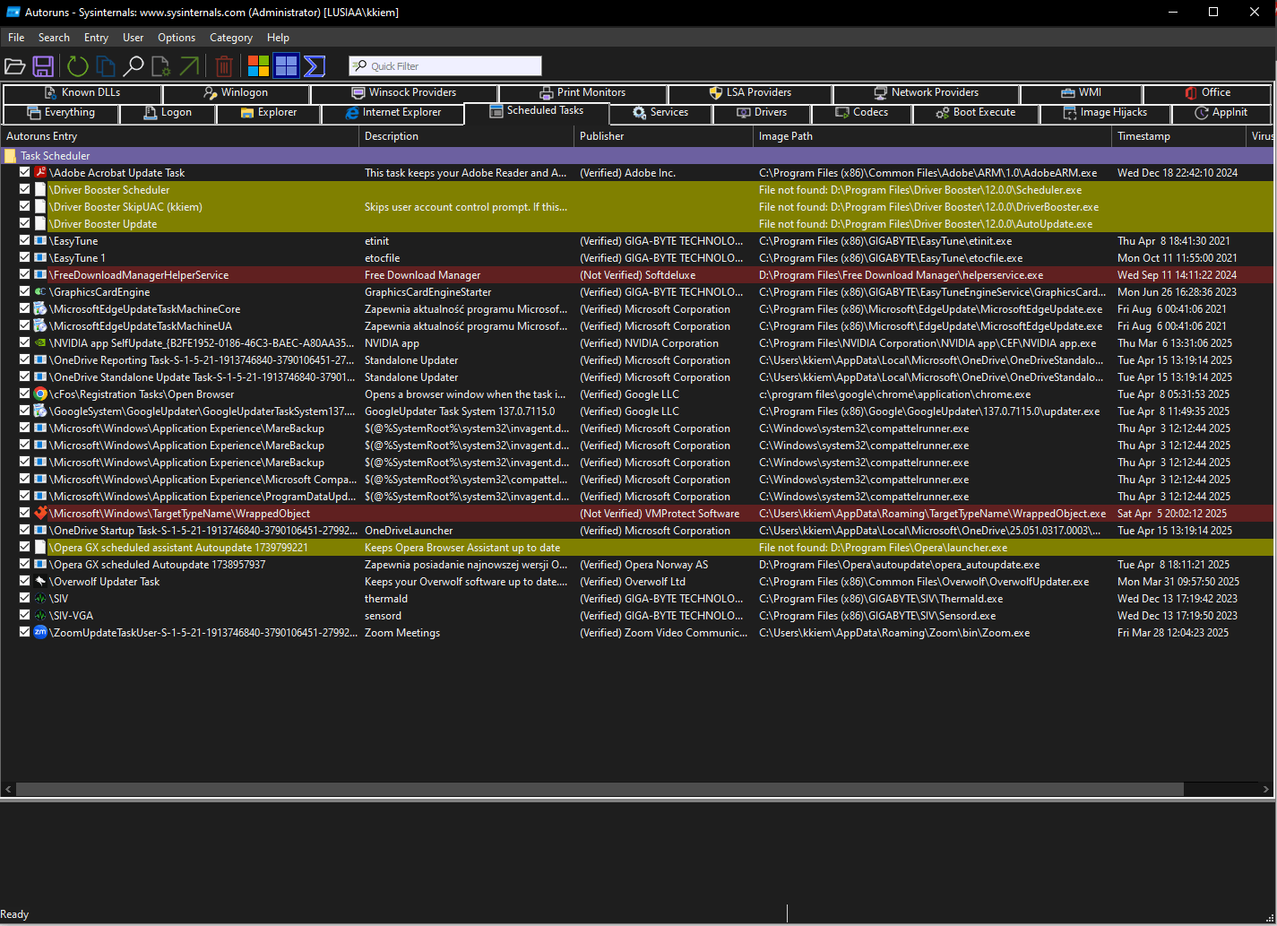Open the File menu
Screen dimensions: 1277x926
coord(16,38)
